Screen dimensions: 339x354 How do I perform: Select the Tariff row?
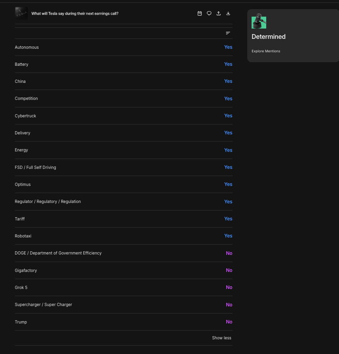pyautogui.click(x=124, y=219)
